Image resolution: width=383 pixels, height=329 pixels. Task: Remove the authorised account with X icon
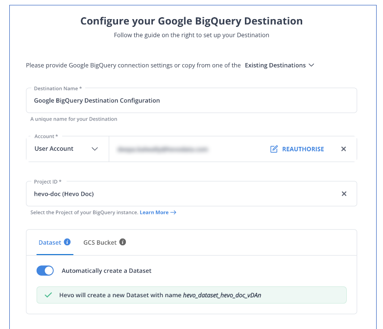coord(343,149)
